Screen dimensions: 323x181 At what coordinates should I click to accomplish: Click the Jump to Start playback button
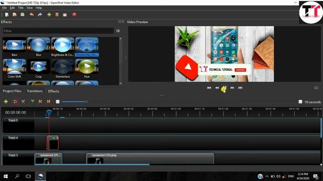(x=209, y=88)
